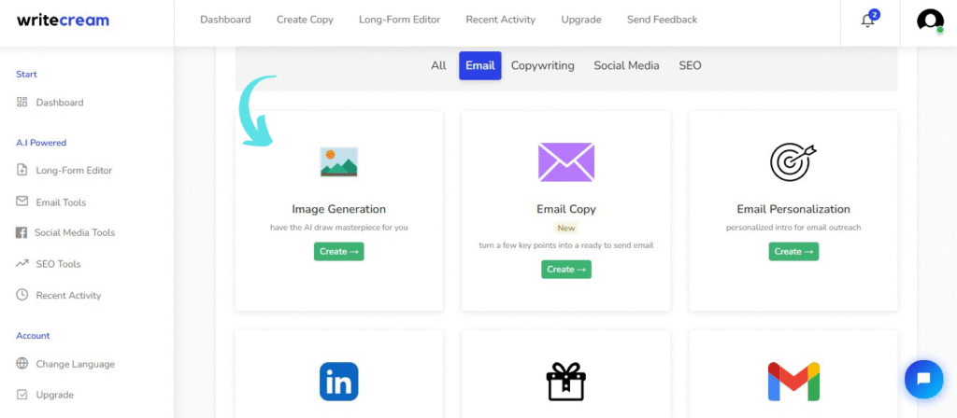The height and width of the screenshot is (418, 957).
Task: Click the notification bell icon
Action: coord(868,21)
